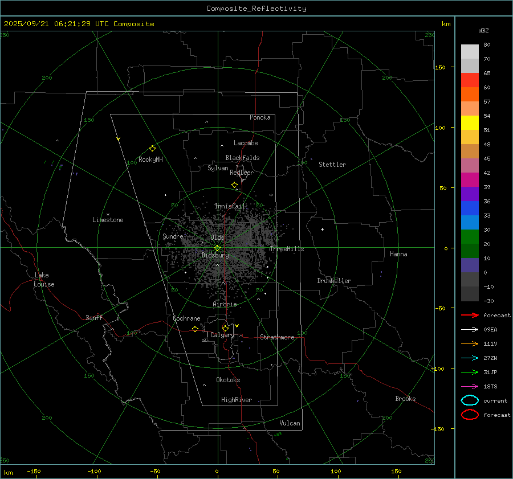Click the Stettler city label
513x479 pixels.
332,165
